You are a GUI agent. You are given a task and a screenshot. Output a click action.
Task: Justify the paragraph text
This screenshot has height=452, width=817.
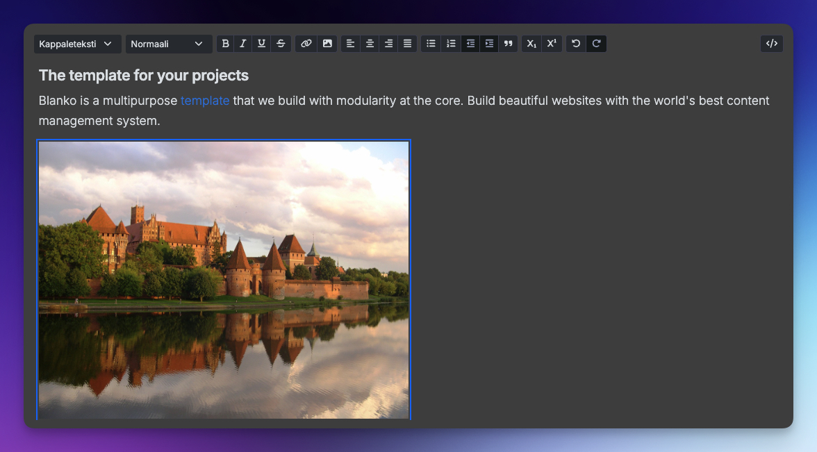tap(408, 44)
